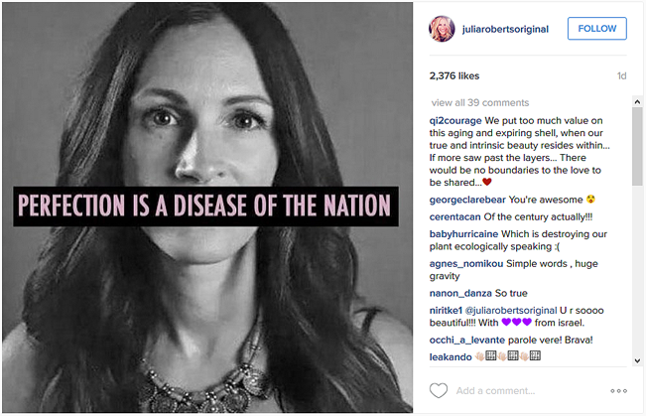Click the juliarobertsoriginal profile avatar
The height and width of the screenshot is (416, 646).
click(x=441, y=28)
